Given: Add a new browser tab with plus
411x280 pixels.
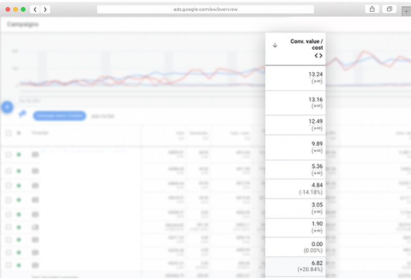Looking at the screenshot, I should coord(407,11).
